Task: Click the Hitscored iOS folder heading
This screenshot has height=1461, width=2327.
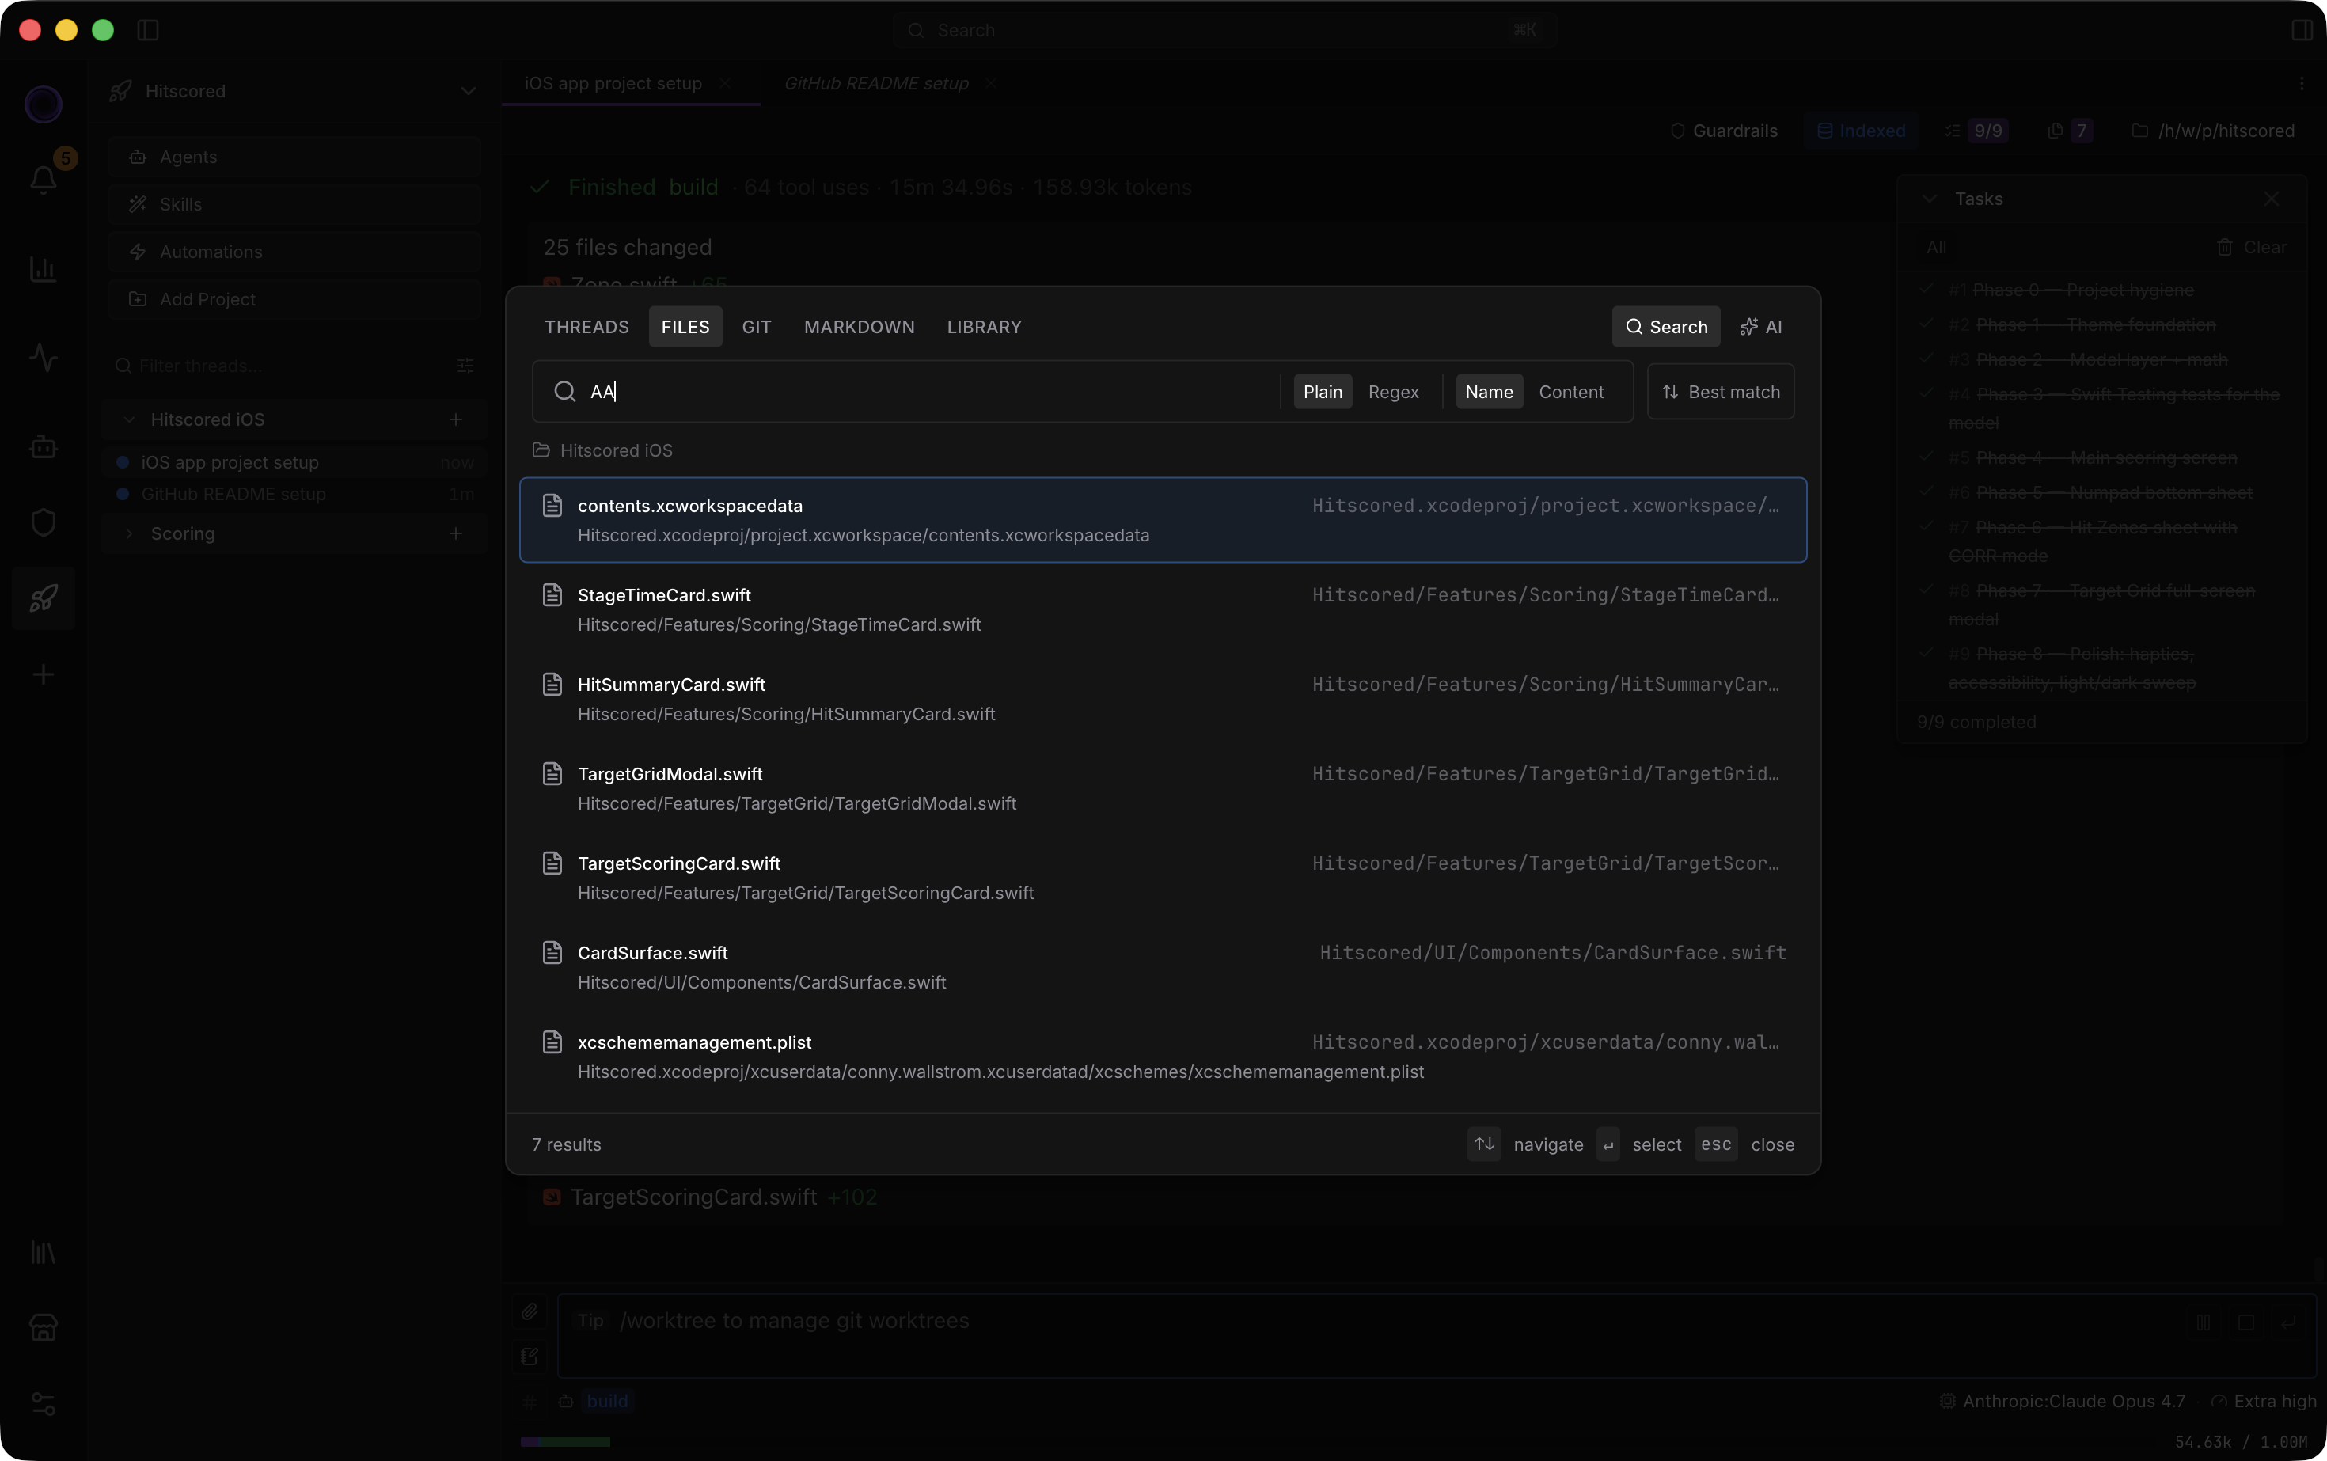Action: click(603, 450)
